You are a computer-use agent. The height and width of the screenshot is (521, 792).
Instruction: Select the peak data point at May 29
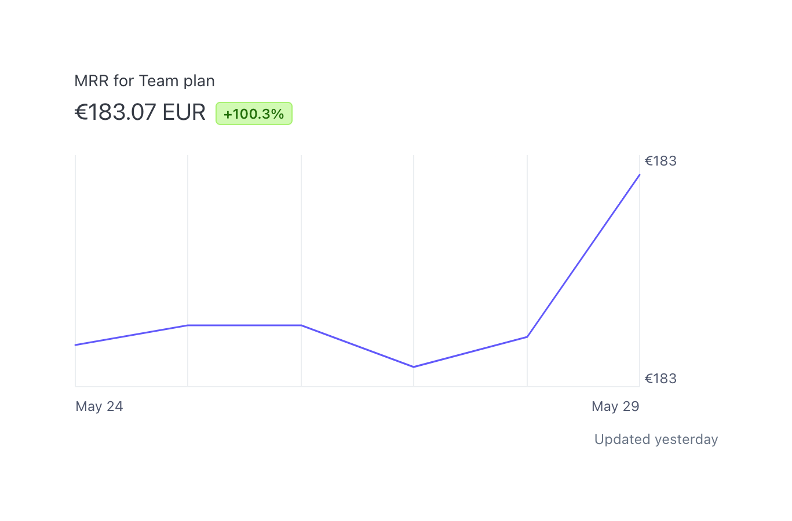click(640, 174)
